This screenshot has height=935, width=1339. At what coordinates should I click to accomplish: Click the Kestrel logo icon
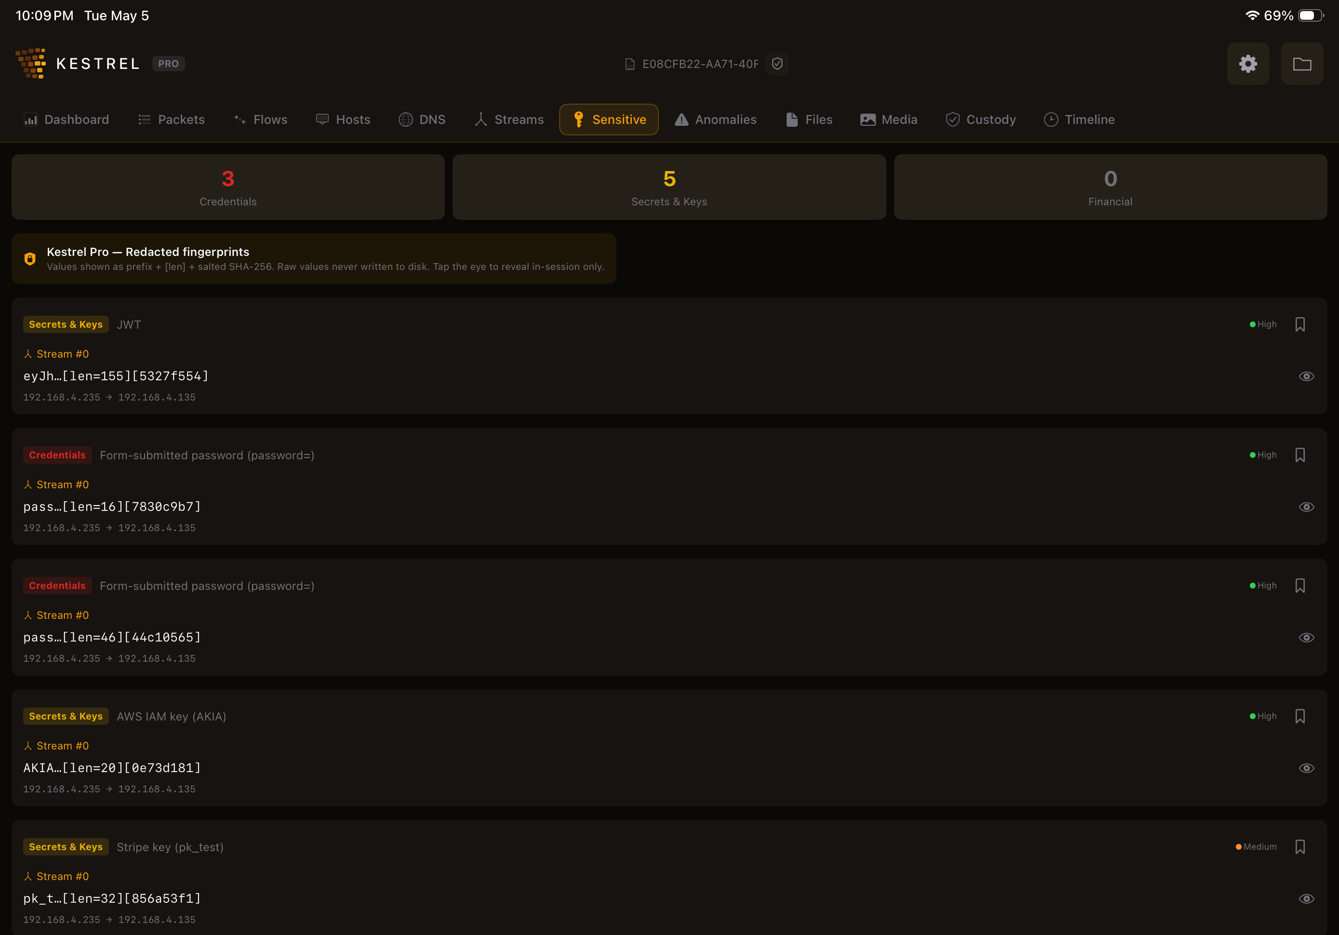pos(31,63)
